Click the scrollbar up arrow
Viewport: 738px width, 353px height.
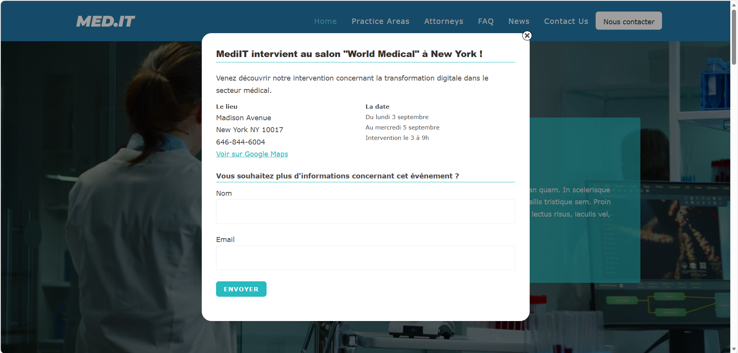point(734,5)
